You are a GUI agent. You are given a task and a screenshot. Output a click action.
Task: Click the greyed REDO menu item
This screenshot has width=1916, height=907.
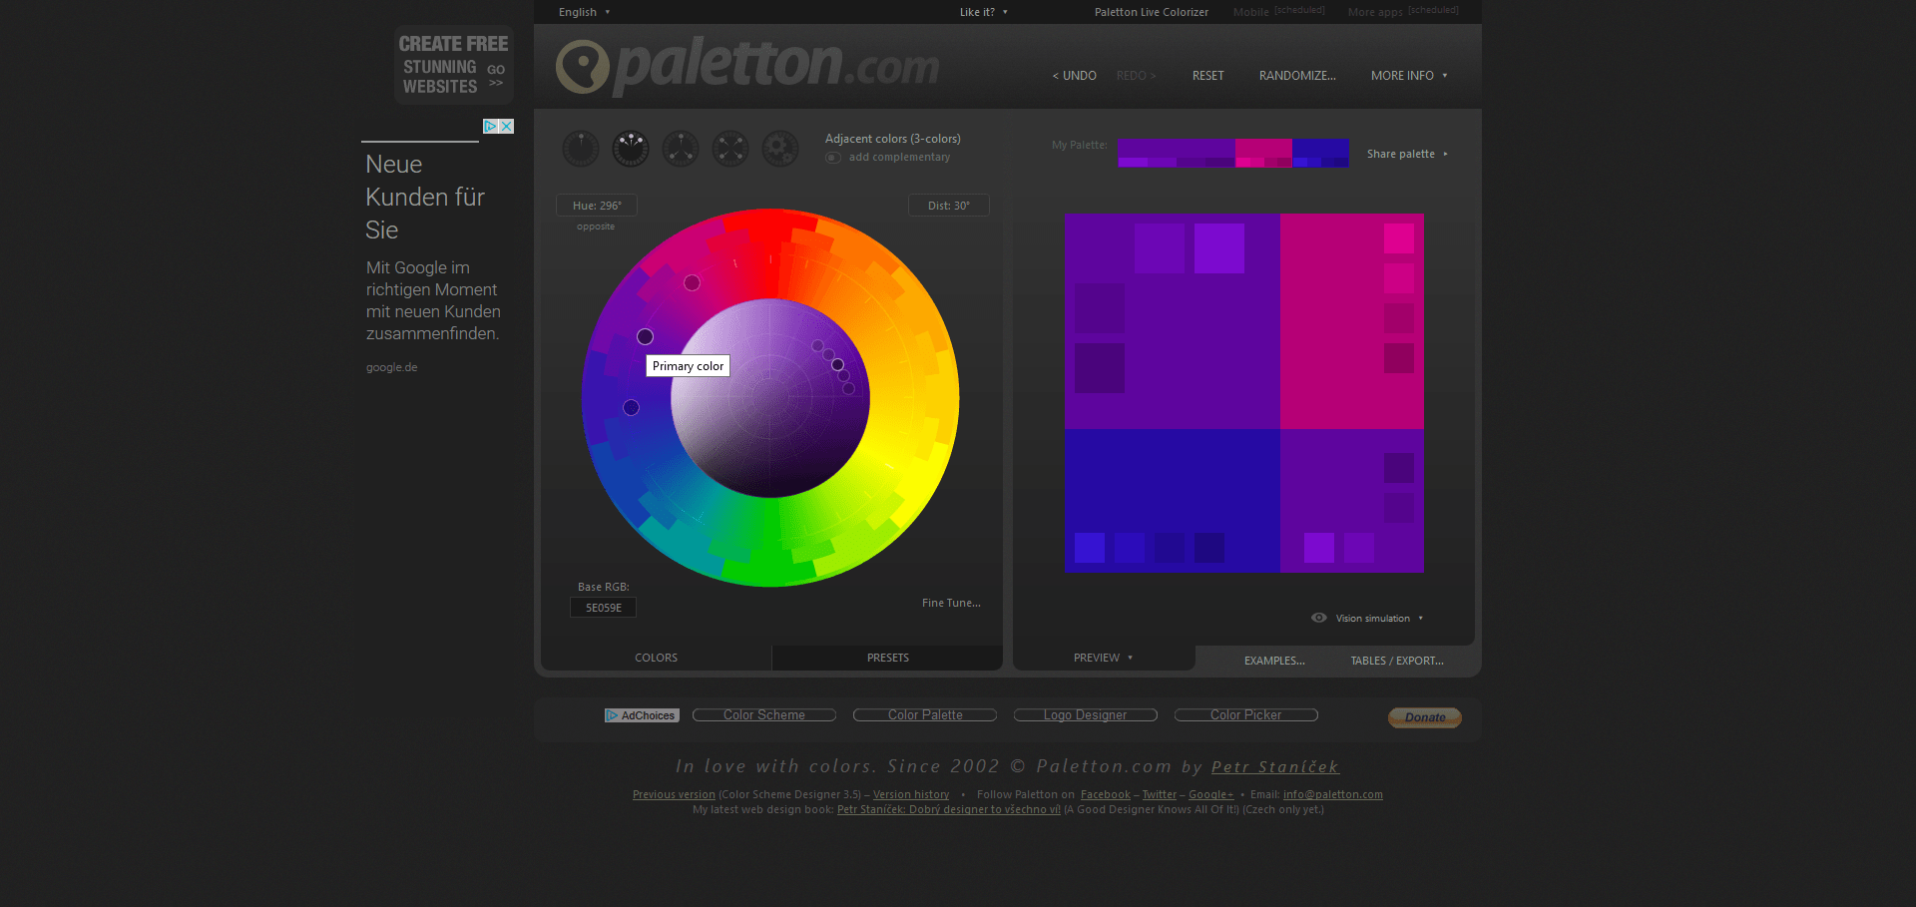tap(1137, 76)
